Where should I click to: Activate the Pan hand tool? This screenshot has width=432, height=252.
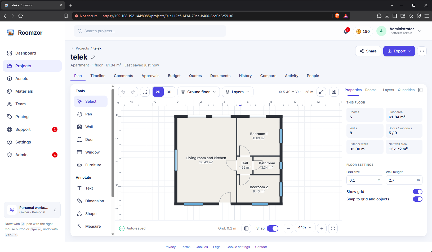pos(91,114)
